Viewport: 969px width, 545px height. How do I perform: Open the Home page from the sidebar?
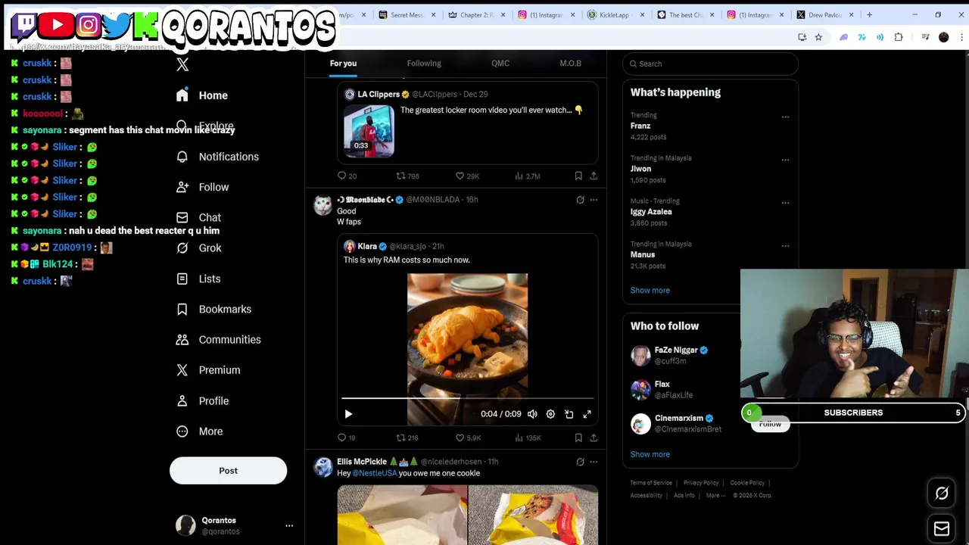tap(202, 95)
